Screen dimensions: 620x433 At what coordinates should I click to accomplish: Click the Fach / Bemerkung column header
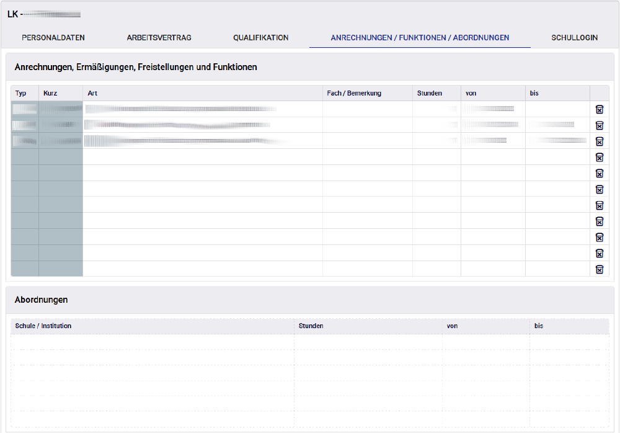click(x=354, y=93)
